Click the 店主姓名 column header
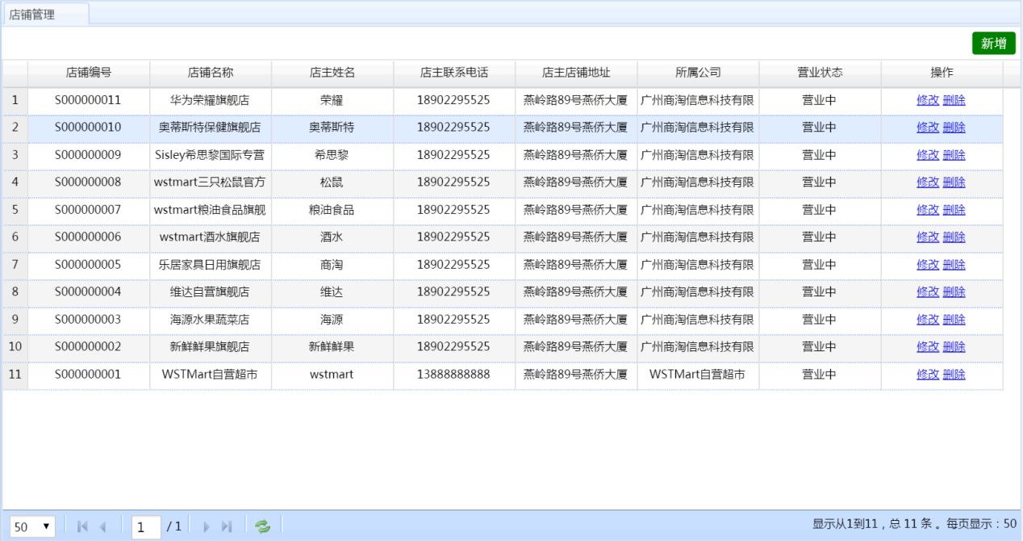1023x541 pixels. (332, 73)
